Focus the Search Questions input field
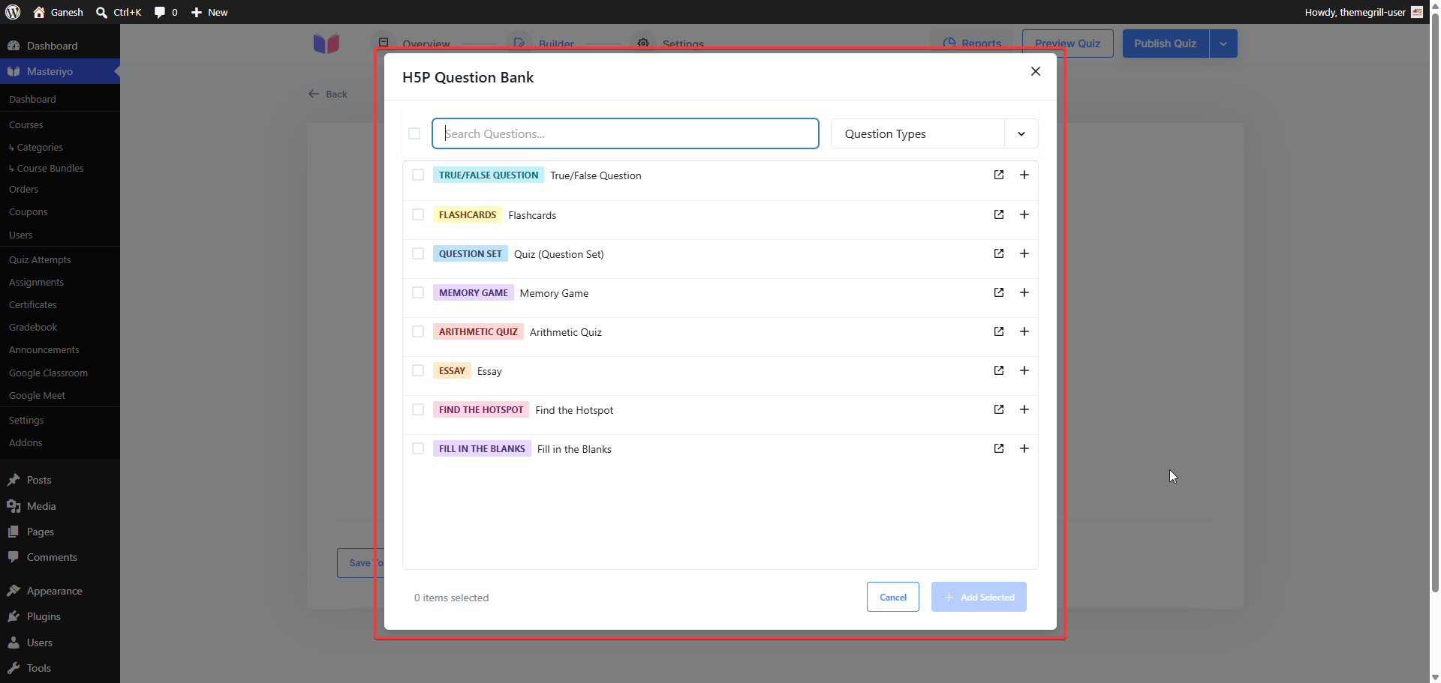This screenshot has height=683, width=1441. coord(625,133)
